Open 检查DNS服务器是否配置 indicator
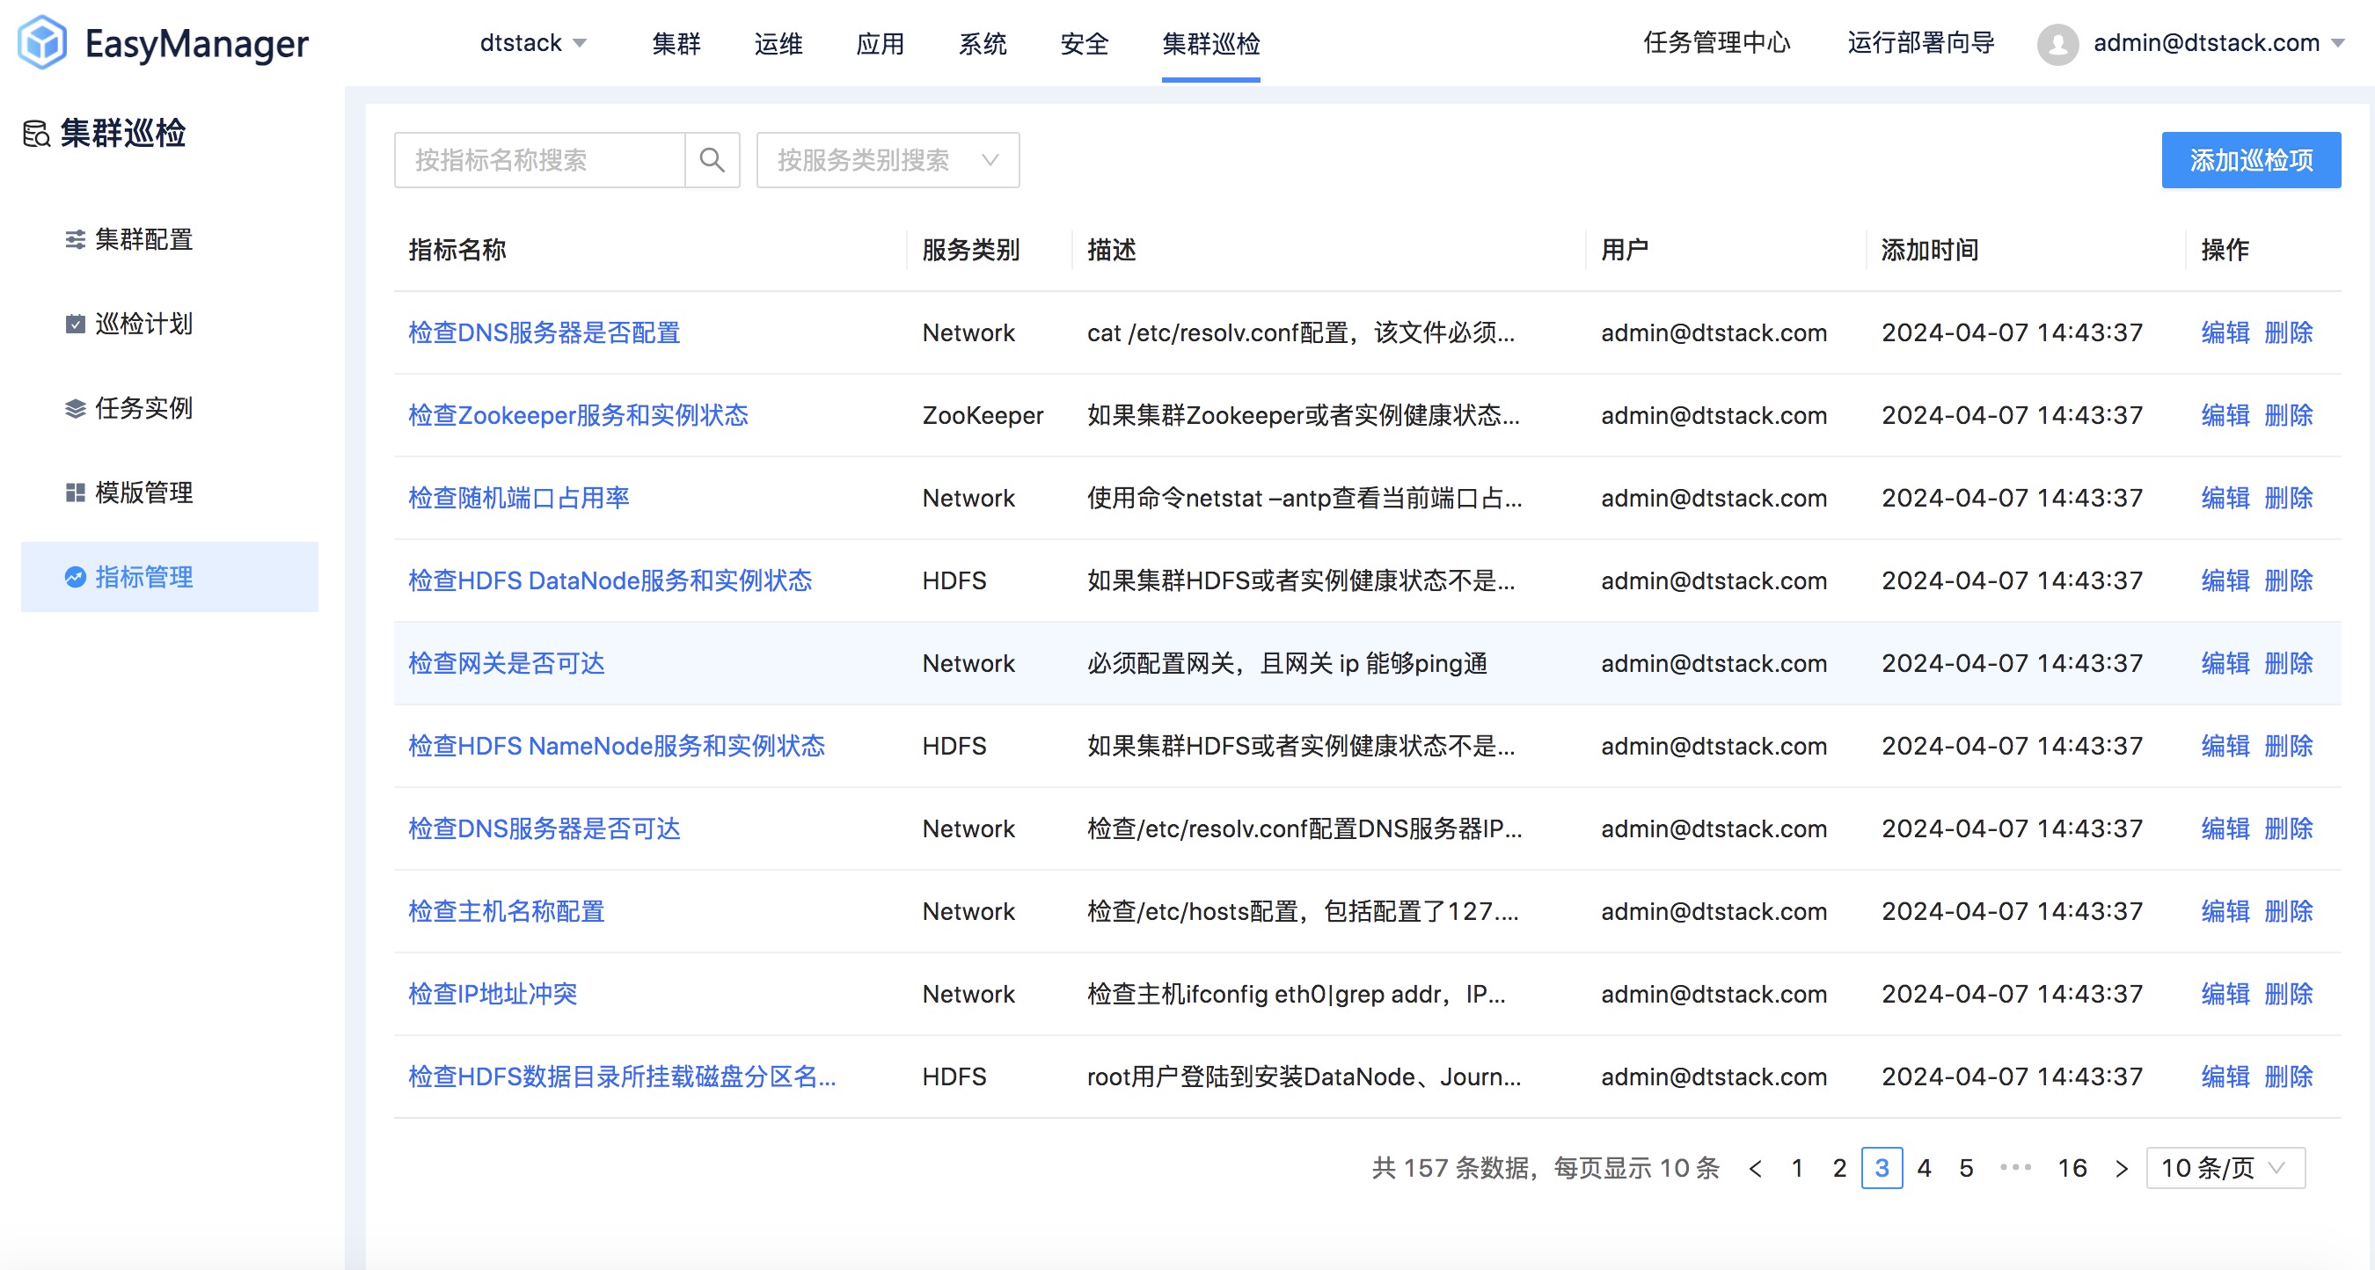 (x=544, y=332)
